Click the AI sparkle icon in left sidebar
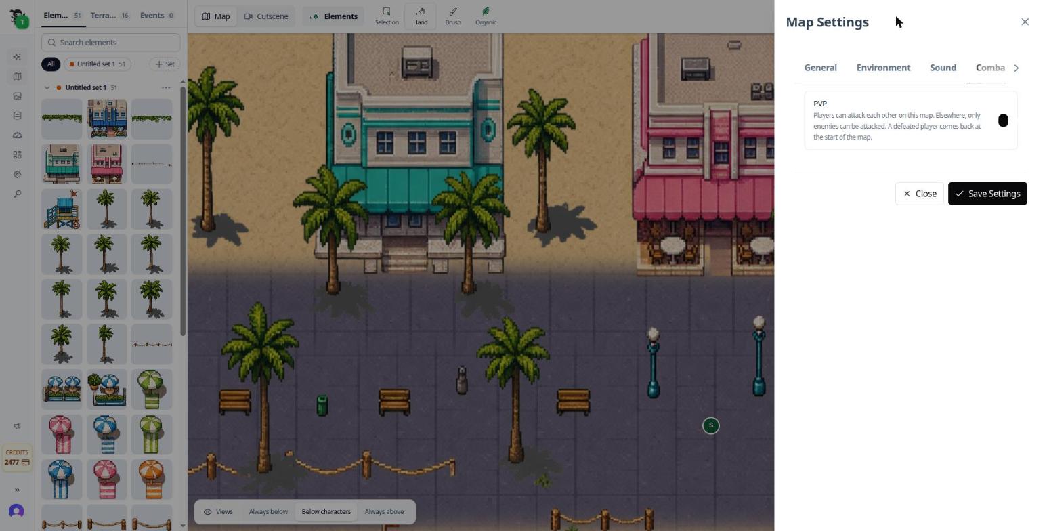Image resolution: width=1047 pixels, height=531 pixels. coord(17,57)
